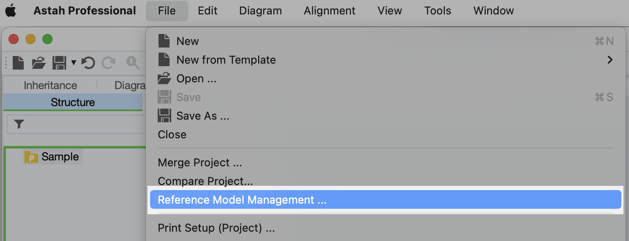629x241 pixels.
Task: Click the magnifier search toolbar icon
Action: (x=133, y=63)
